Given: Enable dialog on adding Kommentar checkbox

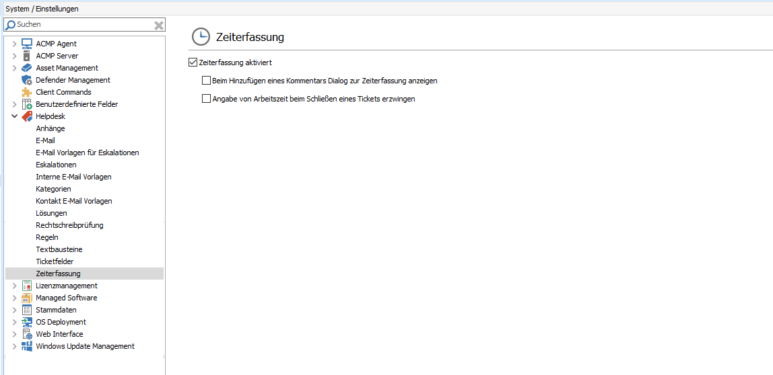Looking at the screenshot, I should pos(207,80).
